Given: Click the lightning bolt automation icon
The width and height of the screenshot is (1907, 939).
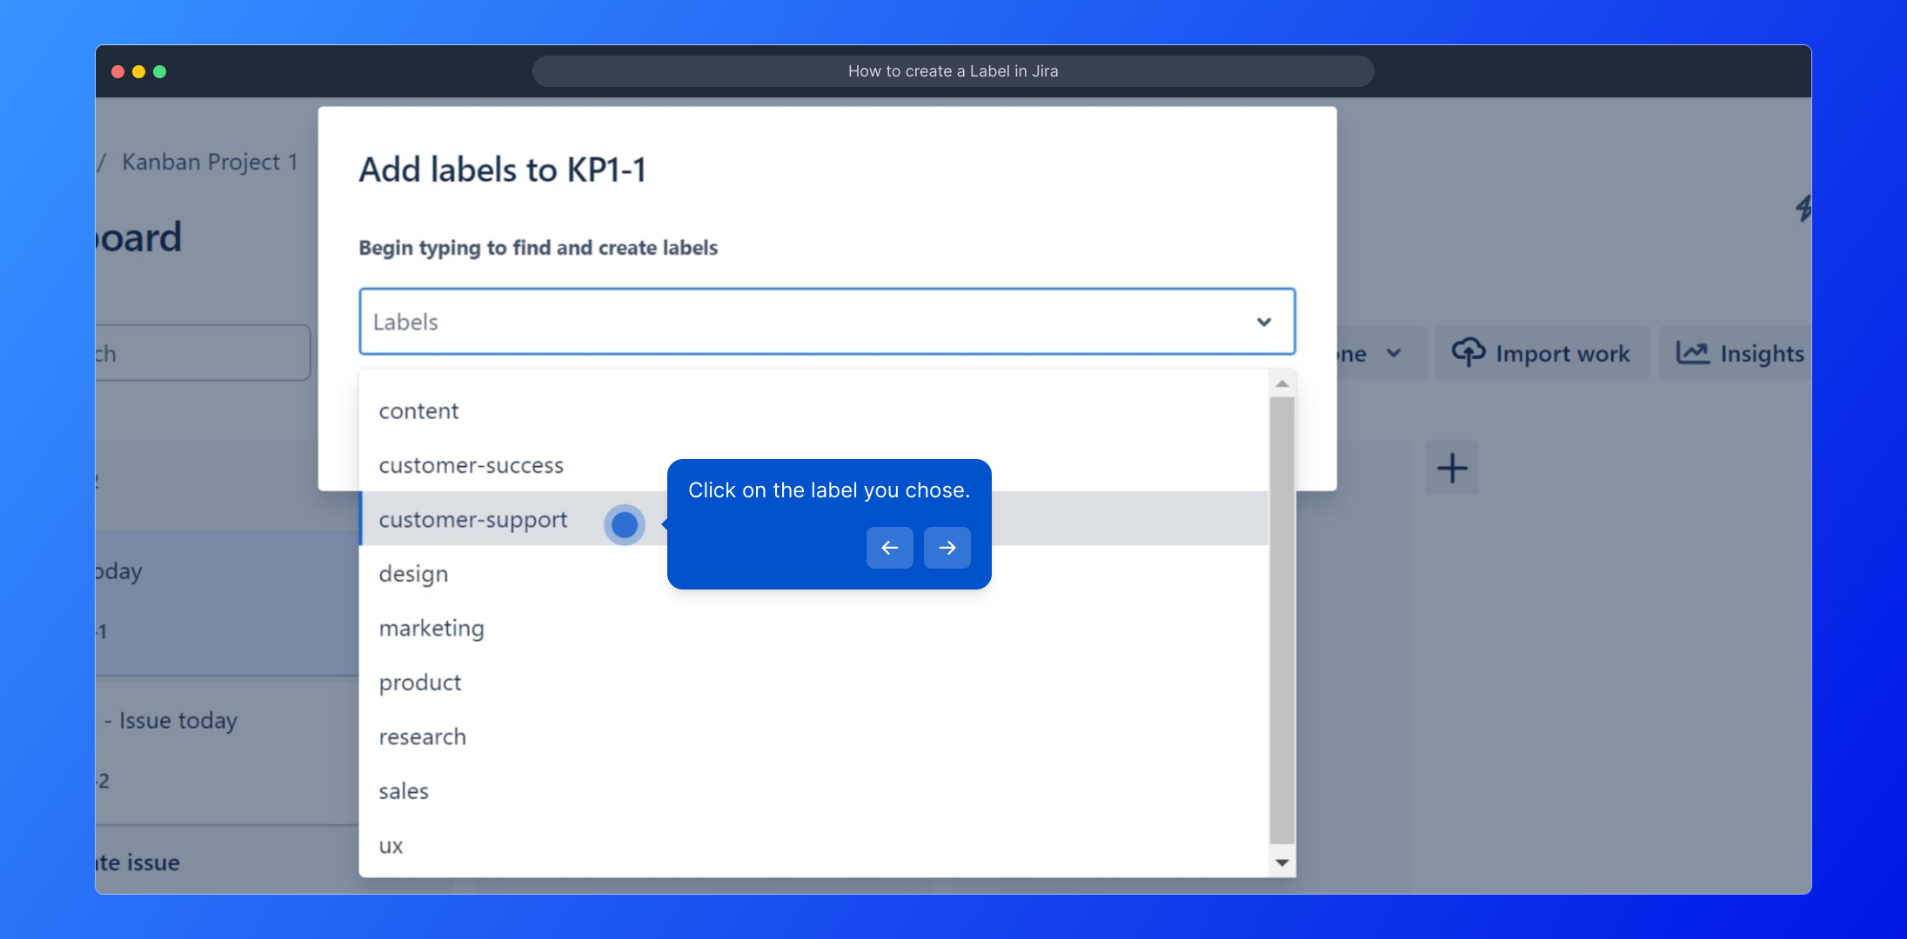Looking at the screenshot, I should [x=1803, y=208].
